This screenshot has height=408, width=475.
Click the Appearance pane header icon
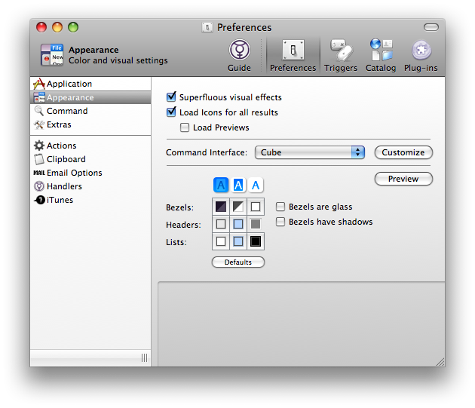(x=52, y=55)
